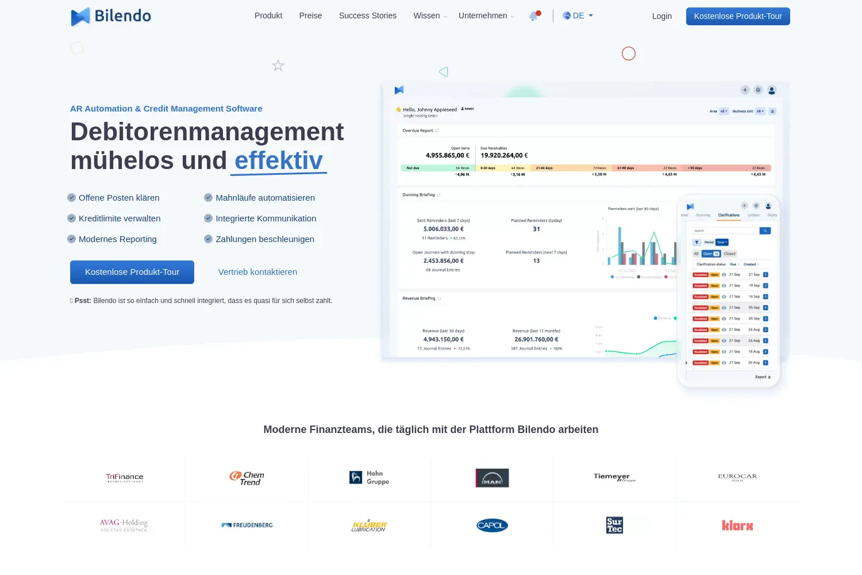The width and height of the screenshot is (862, 575).
Task: Click the Tiemeyer Gruppe logo
Action: [x=614, y=477]
